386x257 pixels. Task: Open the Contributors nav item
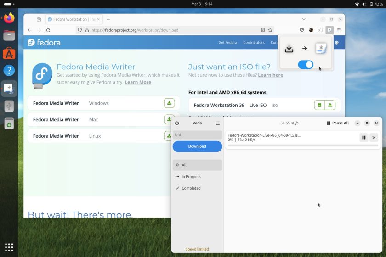coord(254,42)
